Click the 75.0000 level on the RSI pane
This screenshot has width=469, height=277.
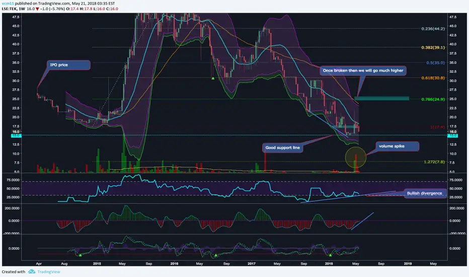pyautogui.click(x=456, y=180)
